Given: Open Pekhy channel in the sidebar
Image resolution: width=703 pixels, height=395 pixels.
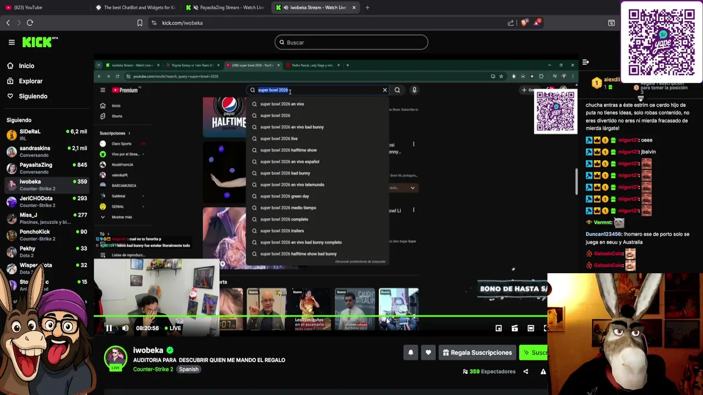Looking at the screenshot, I should click(46, 252).
